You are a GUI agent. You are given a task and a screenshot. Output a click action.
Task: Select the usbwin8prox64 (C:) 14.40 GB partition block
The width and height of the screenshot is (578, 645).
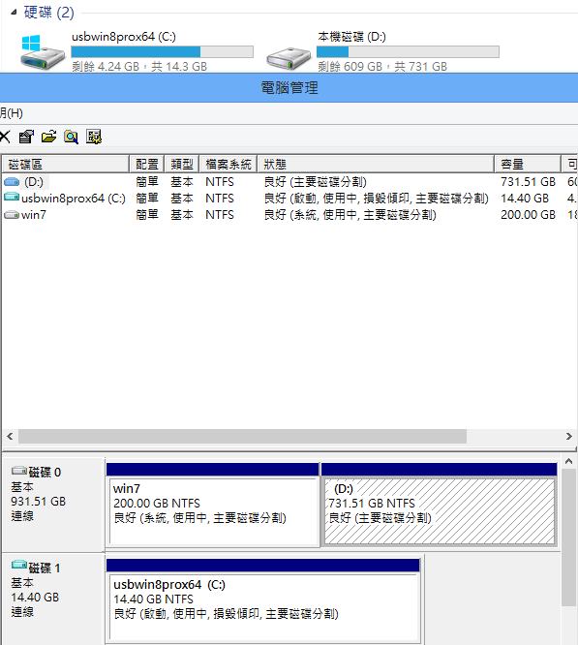click(x=263, y=601)
